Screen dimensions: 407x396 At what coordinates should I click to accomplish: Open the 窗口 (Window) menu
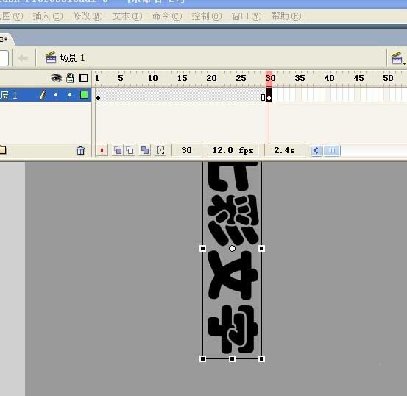click(247, 16)
